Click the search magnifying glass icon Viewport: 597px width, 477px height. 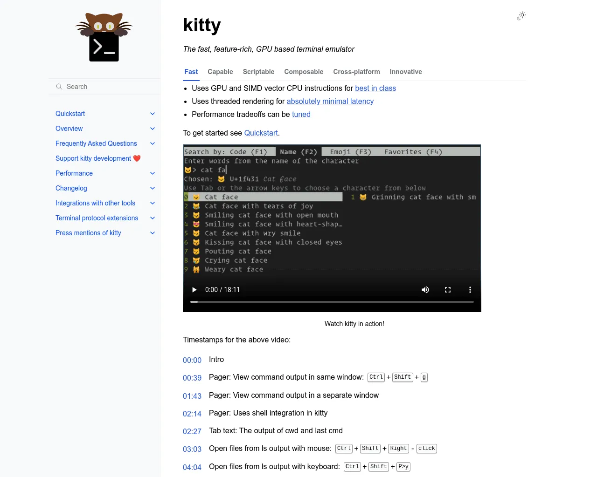(59, 87)
